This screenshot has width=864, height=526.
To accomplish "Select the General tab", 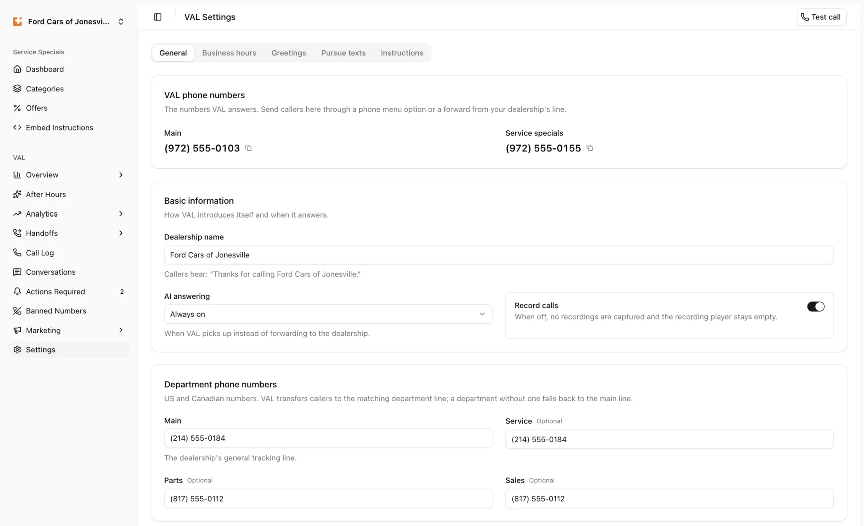I will [x=173, y=53].
